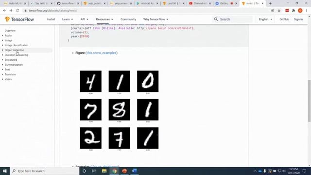Expand the Why TensorFlow dropdown

(x=155, y=19)
